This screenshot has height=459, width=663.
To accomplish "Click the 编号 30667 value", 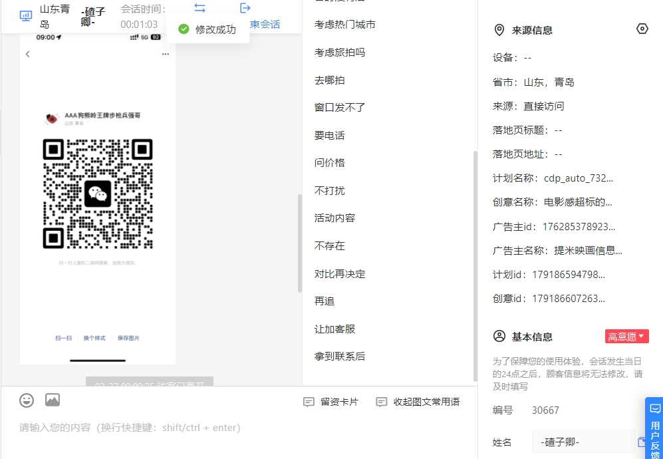I will coord(545,410).
